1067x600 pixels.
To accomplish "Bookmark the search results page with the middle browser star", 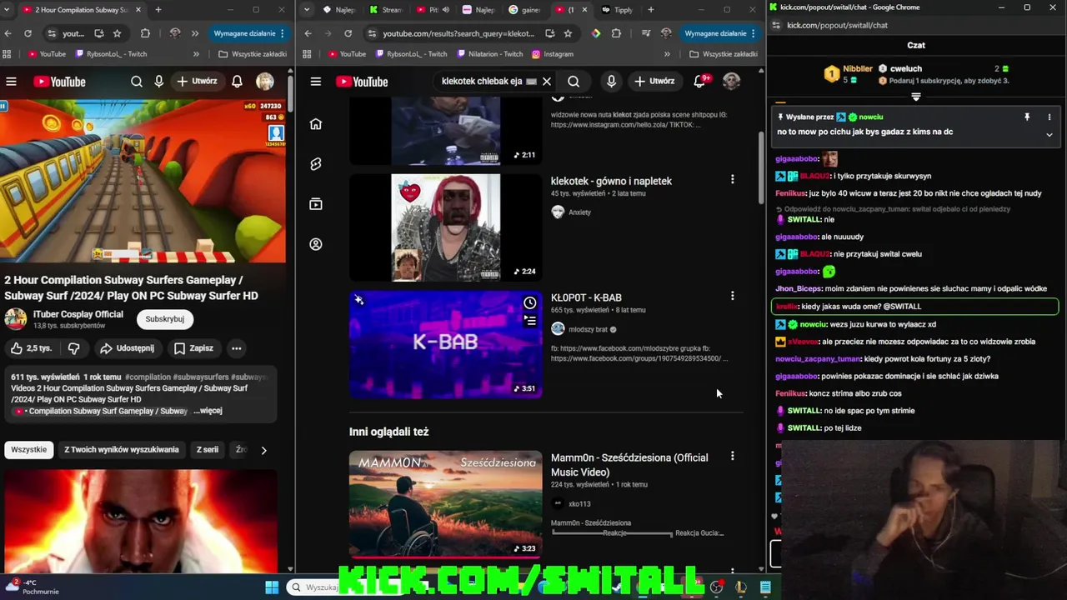I will 568,33.
